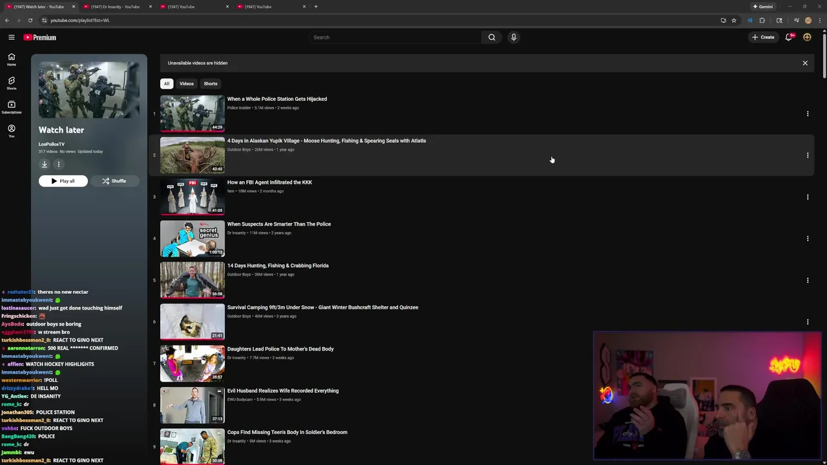Open options for FBI Agent Infiltrated video
The image size is (827, 465).
tap(808, 197)
